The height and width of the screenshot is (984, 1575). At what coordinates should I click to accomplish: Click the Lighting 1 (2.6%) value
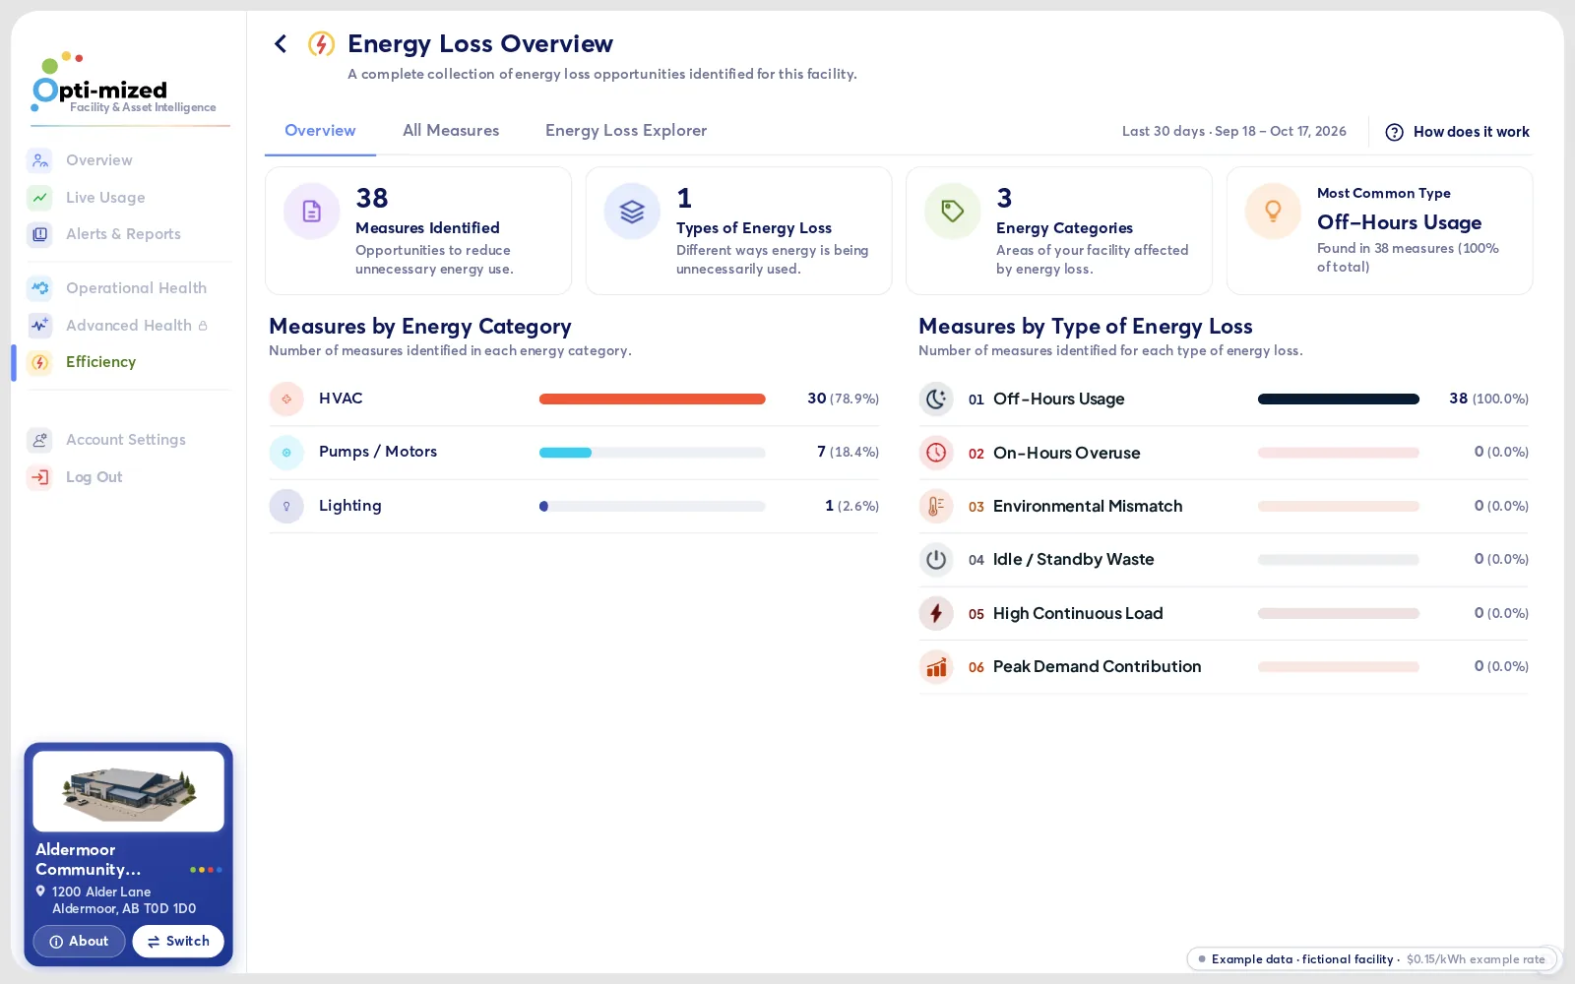click(x=851, y=506)
